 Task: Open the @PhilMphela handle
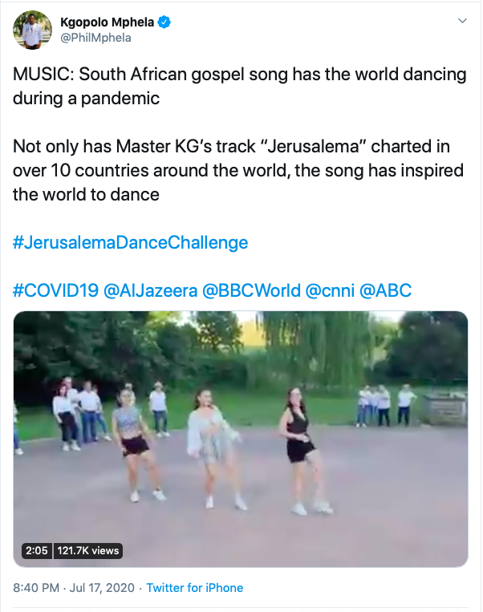pyautogui.click(x=95, y=38)
